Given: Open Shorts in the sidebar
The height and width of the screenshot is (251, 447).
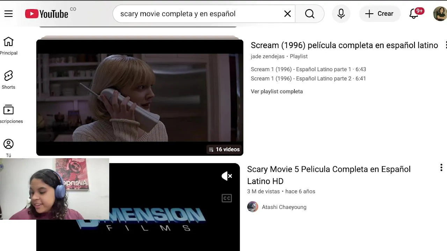Looking at the screenshot, I should click(x=8, y=80).
